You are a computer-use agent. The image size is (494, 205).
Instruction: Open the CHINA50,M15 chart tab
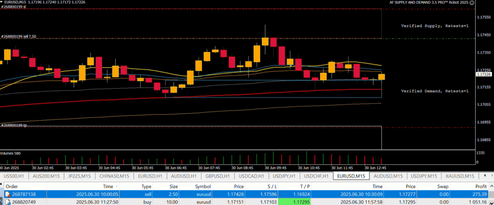click(113, 176)
